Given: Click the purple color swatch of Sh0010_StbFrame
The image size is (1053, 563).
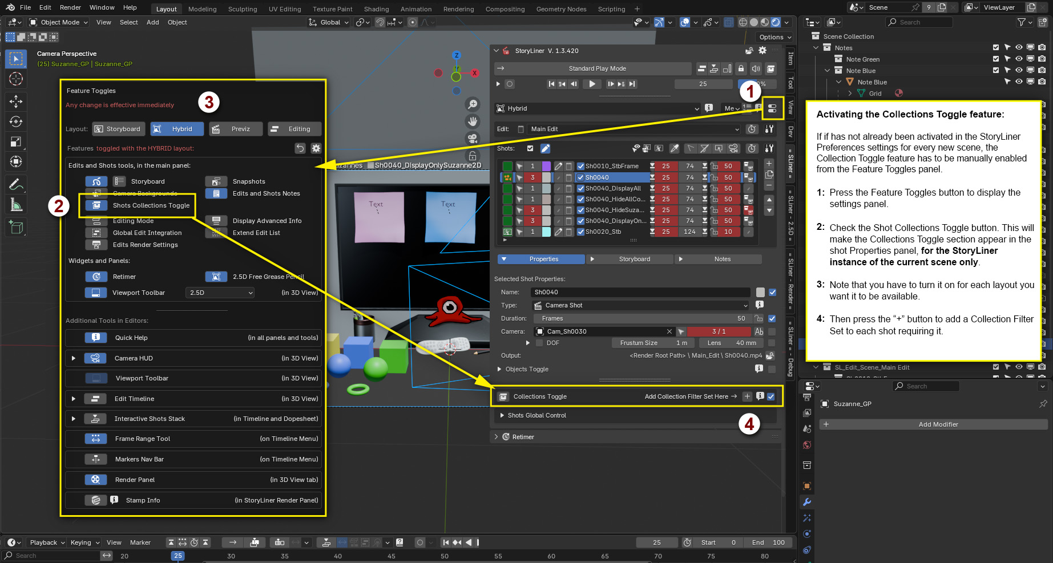Looking at the screenshot, I should (x=546, y=167).
